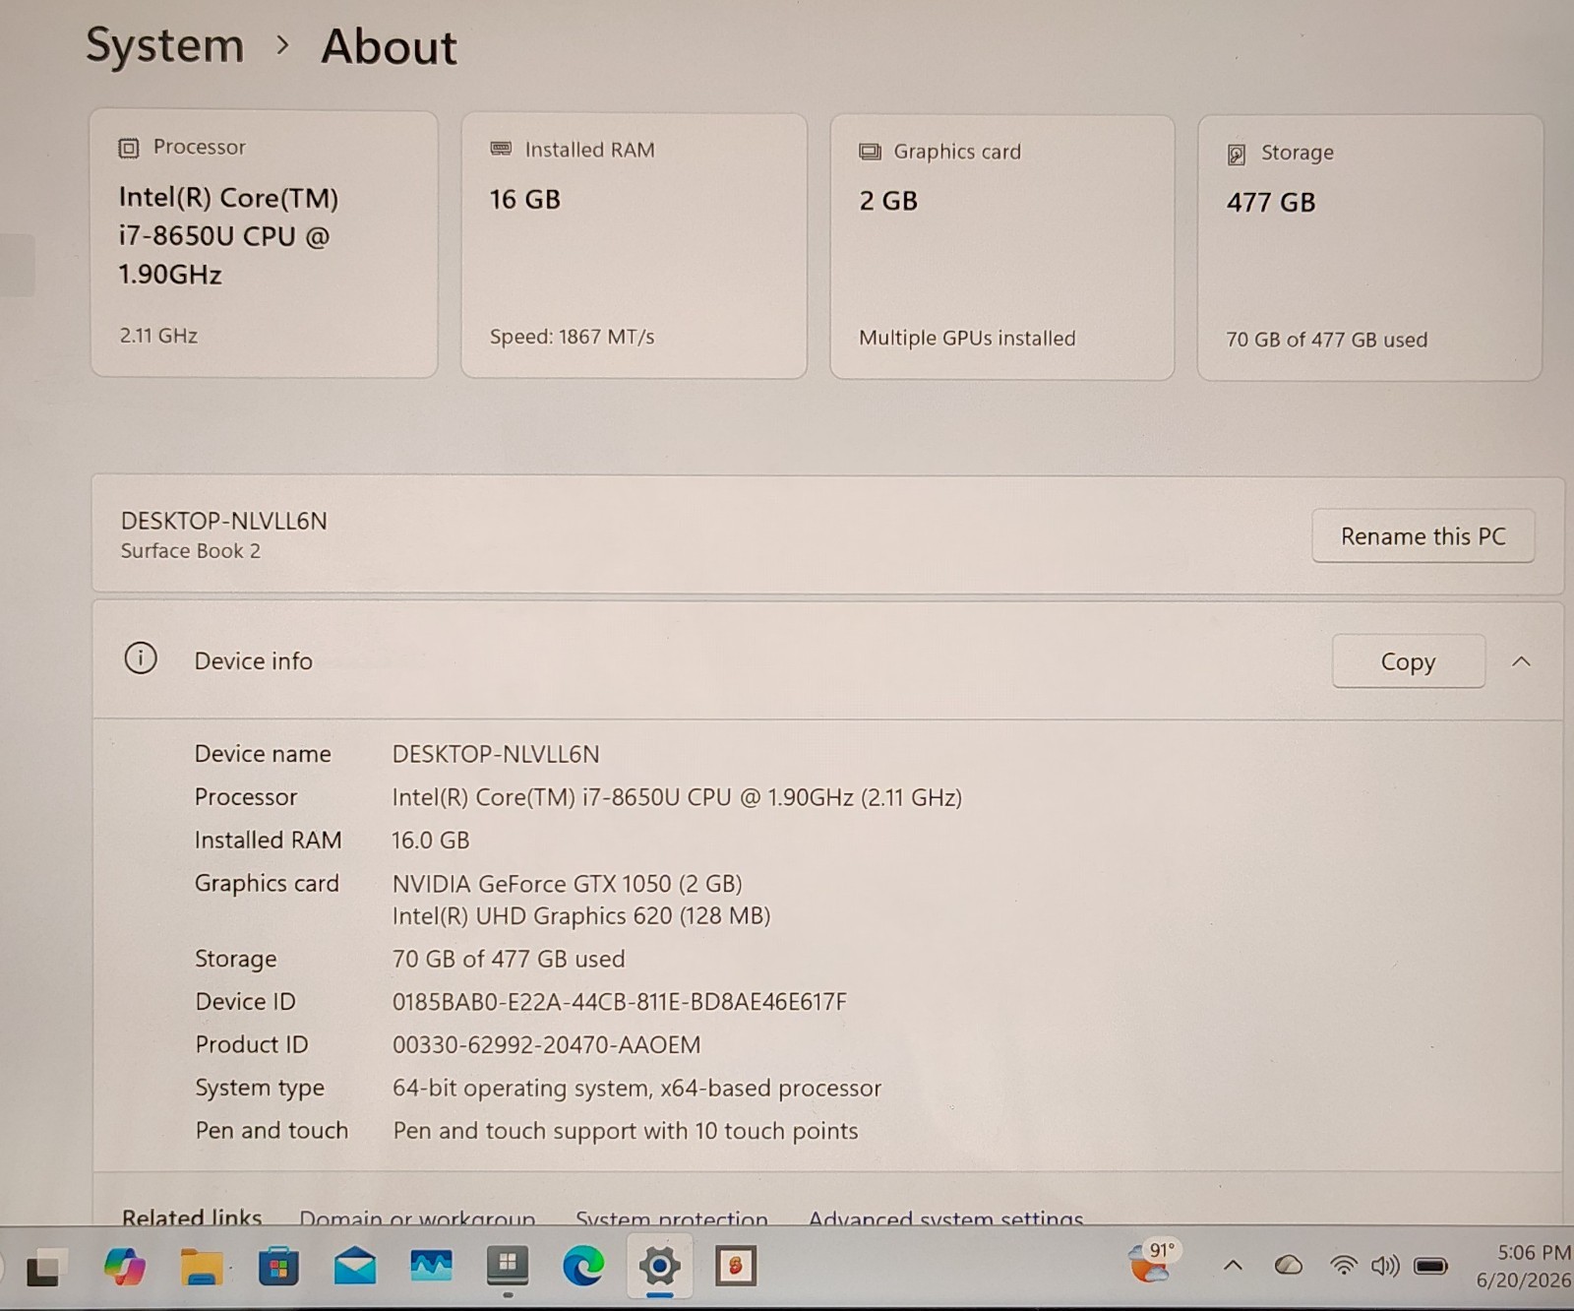Open the blue chart app in taskbar
The height and width of the screenshot is (1311, 1574).
431,1266
